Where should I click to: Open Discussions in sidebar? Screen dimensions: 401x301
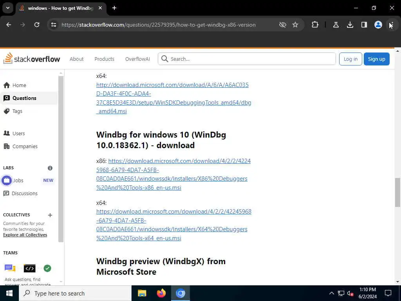pyautogui.click(x=20, y=194)
